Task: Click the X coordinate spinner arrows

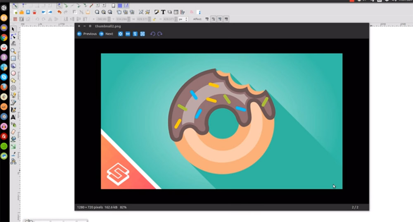Action: [109, 19]
